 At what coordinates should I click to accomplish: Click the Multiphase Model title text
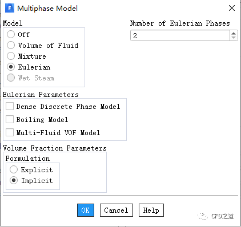(47, 9)
